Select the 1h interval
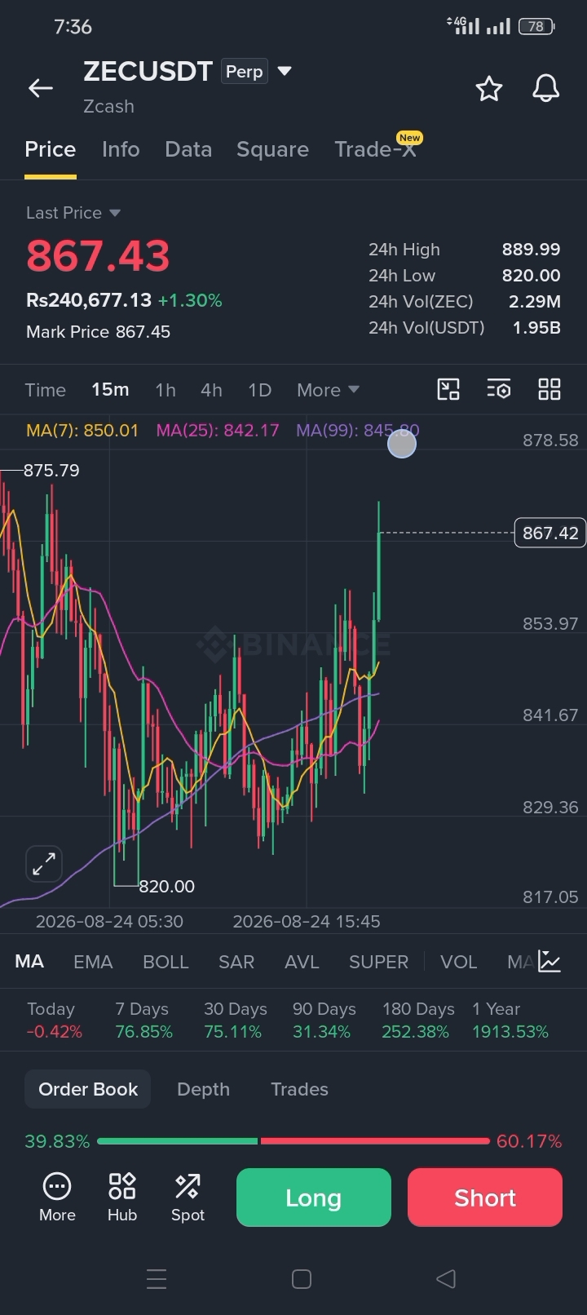587x1315 pixels. coord(166,390)
